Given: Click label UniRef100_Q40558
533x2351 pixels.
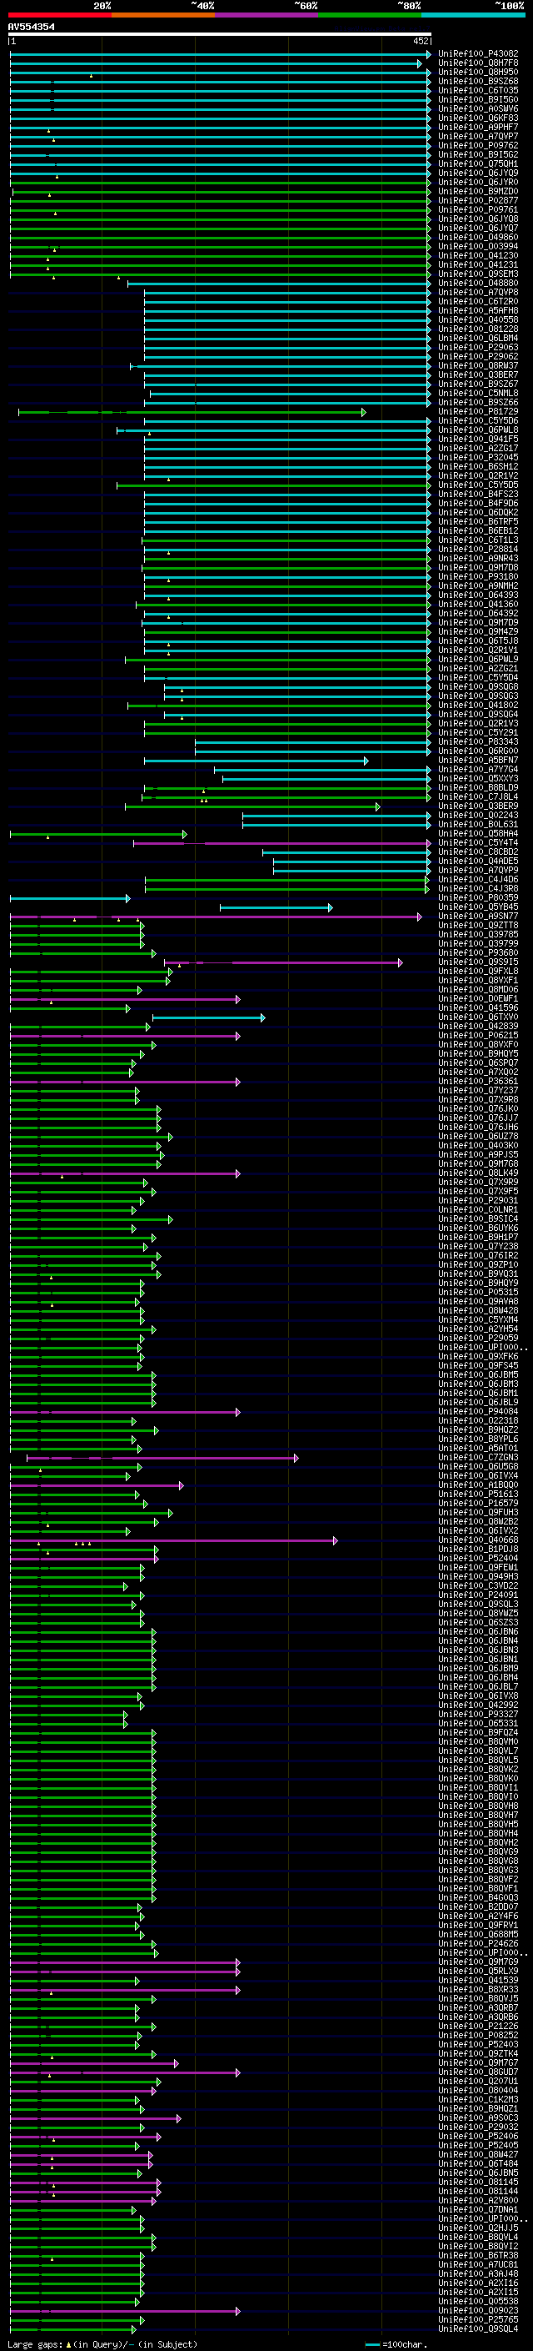Looking at the screenshot, I should [x=478, y=319].
